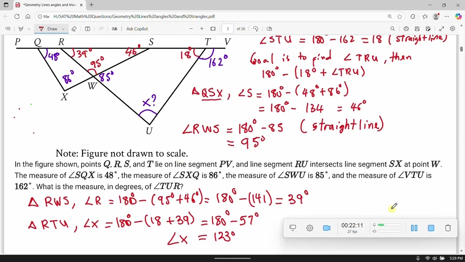Open a new browser tab
This screenshot has width=465, height=262.
[x=92, y=5]
